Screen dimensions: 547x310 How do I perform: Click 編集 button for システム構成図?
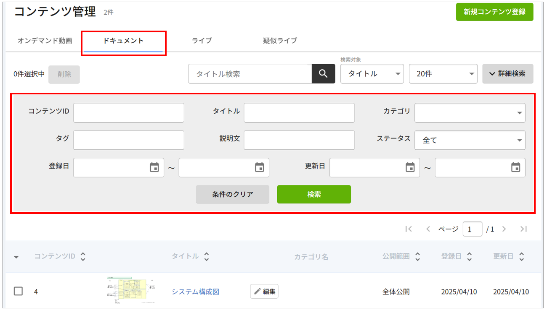pos(264,291)
